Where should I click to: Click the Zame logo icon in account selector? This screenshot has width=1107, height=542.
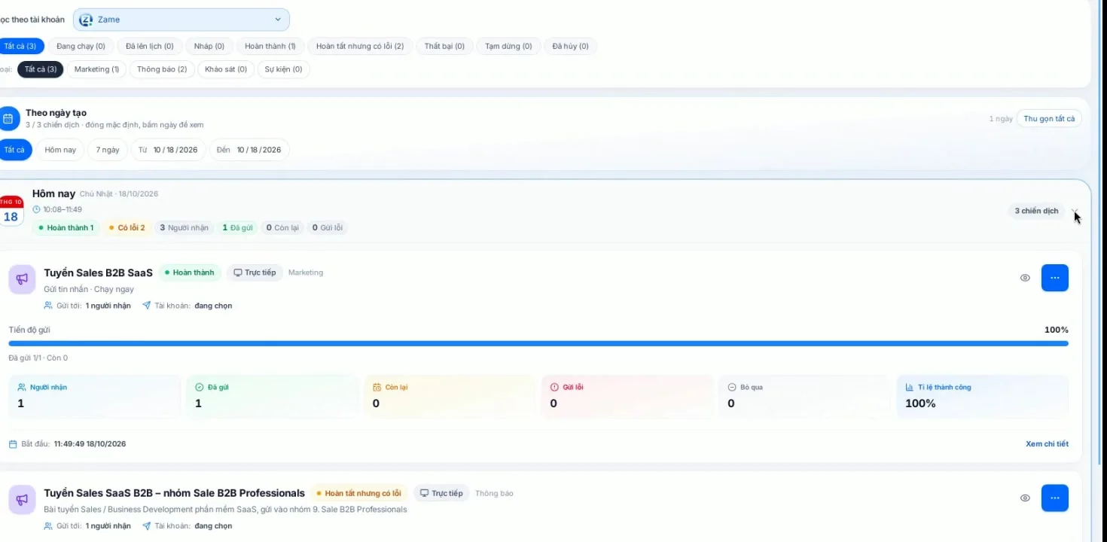[86, 20]
